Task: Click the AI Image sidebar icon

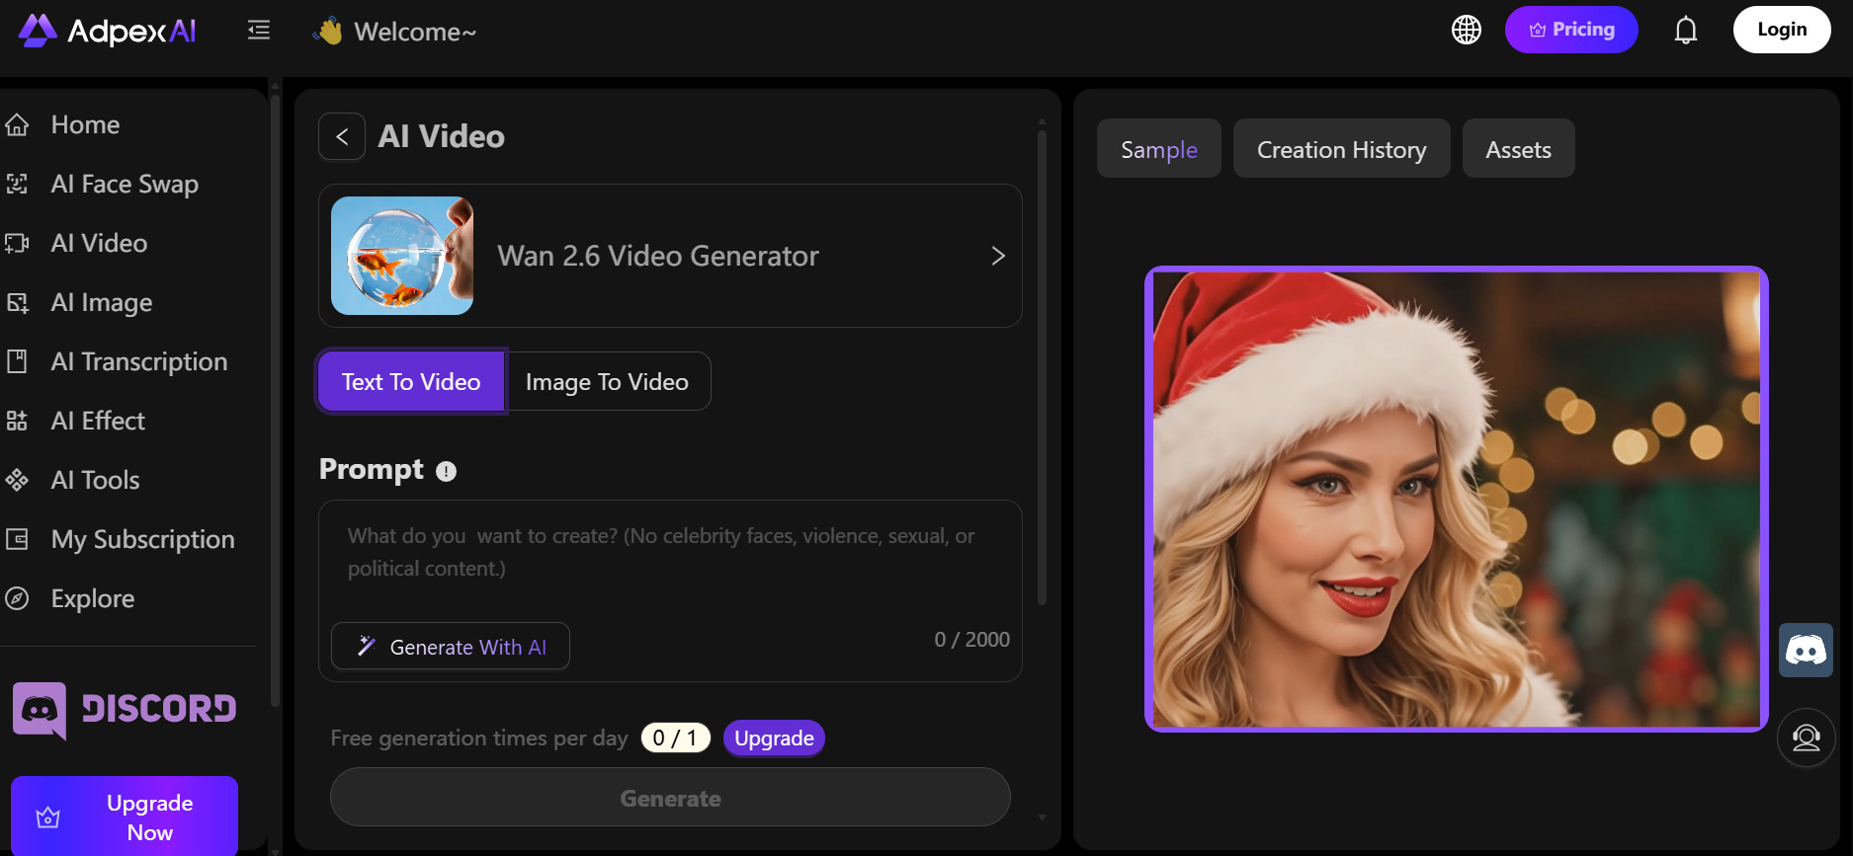Action: coord(17,303)
